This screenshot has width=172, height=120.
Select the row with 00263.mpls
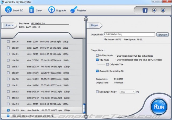click(42, 67)
